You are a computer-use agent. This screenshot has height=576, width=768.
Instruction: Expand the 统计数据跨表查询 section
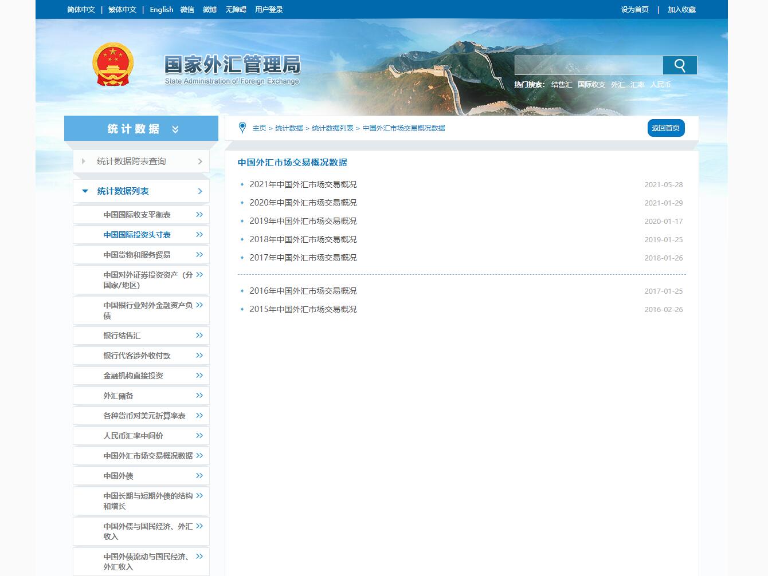pos(84,161)
